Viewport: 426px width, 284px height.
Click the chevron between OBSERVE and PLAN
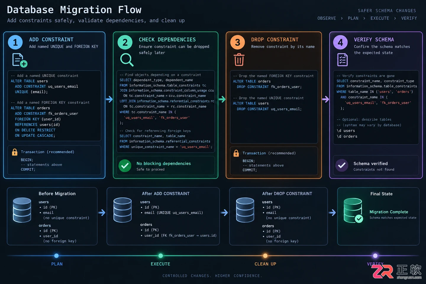point(342,18)
